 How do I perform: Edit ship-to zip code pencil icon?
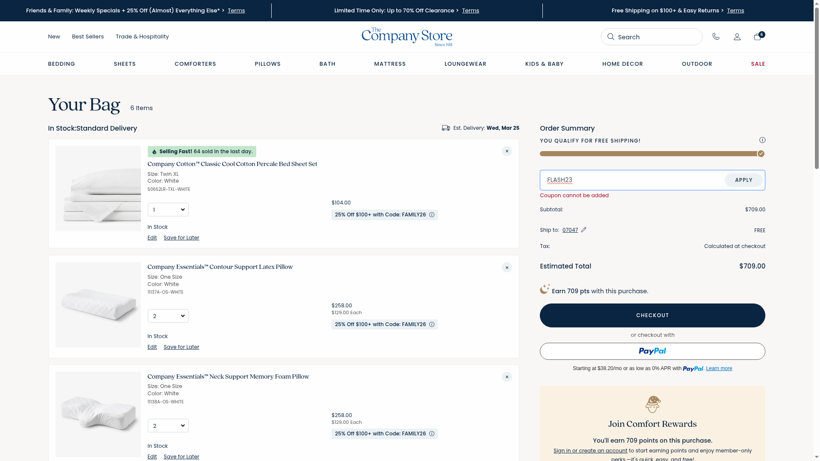(x=584, y=230)
